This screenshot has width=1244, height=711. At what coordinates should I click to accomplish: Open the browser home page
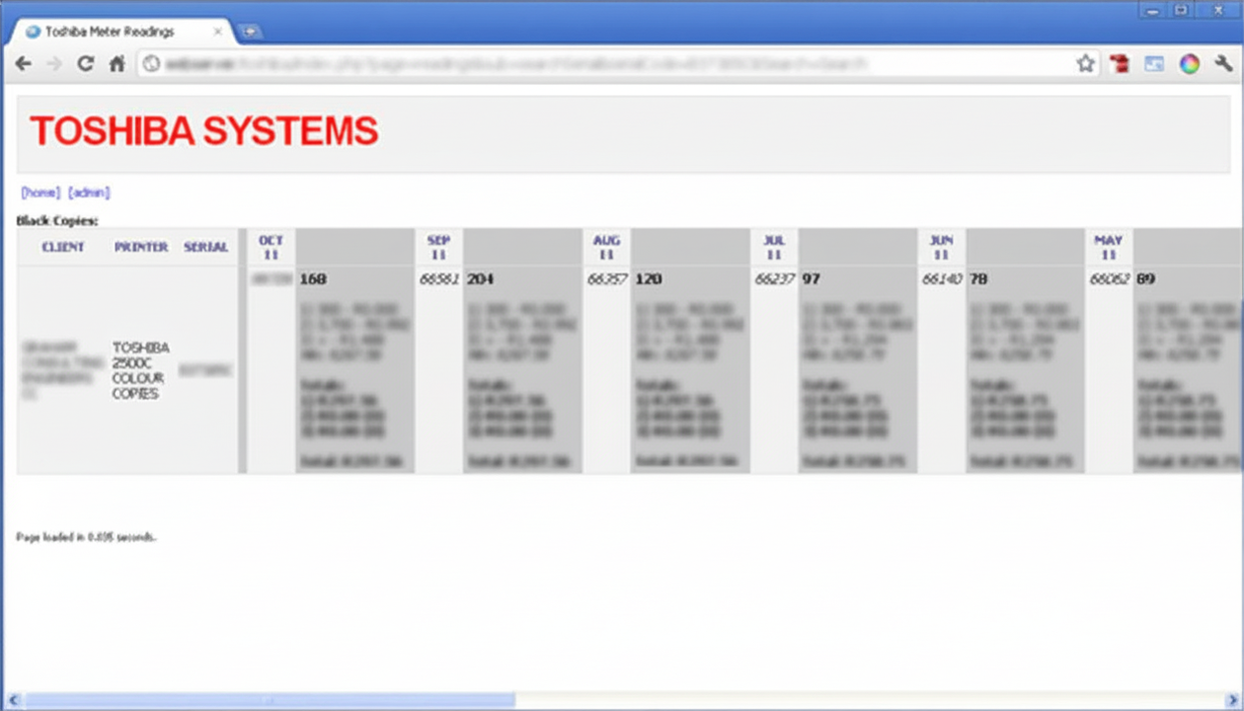117,64
